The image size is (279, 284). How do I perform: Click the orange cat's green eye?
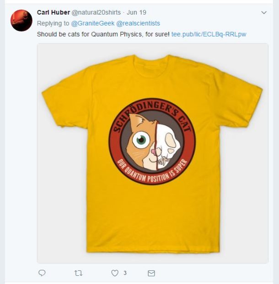pyautogui.click(x=142, y=139)
